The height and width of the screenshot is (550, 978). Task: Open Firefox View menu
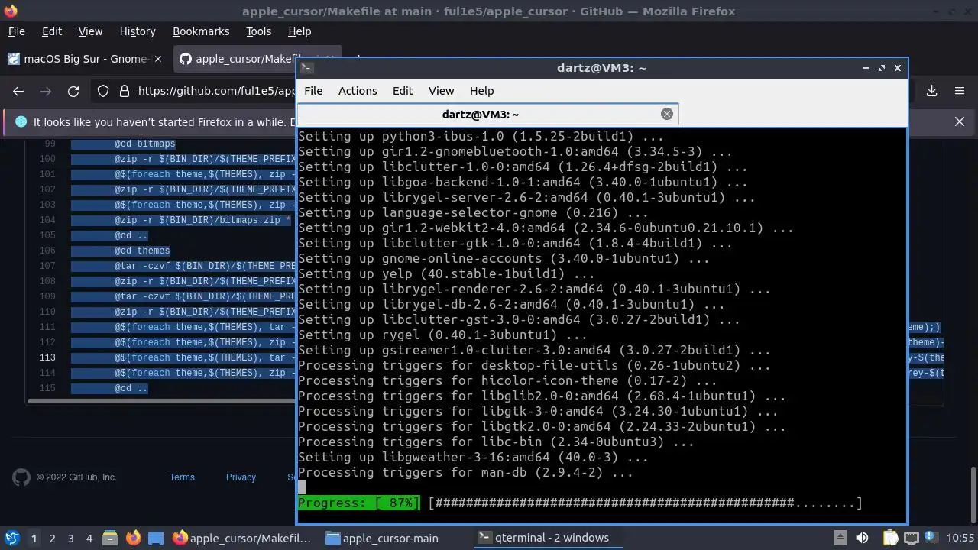(x=90, y=31)
